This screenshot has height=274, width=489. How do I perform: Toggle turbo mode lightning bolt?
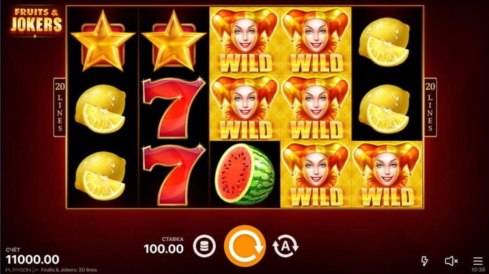pyautogui.click(x=424, y=261)
